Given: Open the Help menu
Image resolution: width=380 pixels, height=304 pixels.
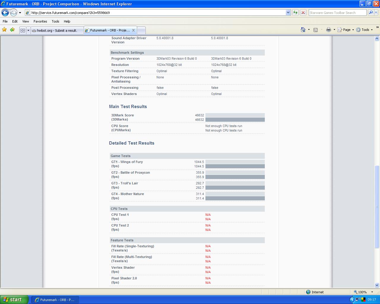Looking at the screenshot, I should tap(67, 21).
